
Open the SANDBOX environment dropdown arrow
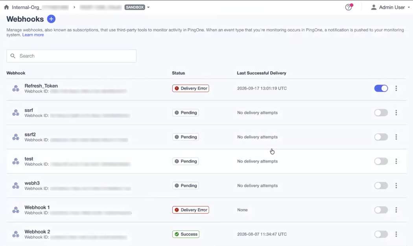click(x=148, y=7)
